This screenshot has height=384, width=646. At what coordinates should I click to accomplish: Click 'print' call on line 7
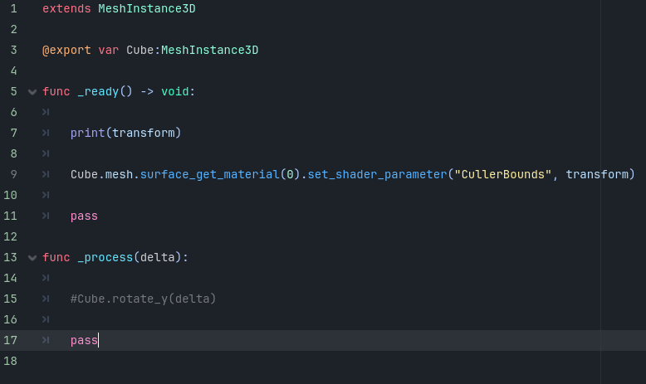click(87, 133)
